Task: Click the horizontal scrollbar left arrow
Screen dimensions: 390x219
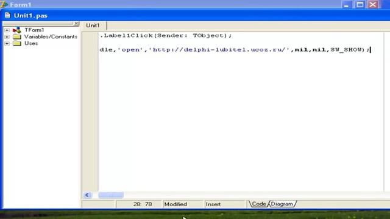Action: 87,195
